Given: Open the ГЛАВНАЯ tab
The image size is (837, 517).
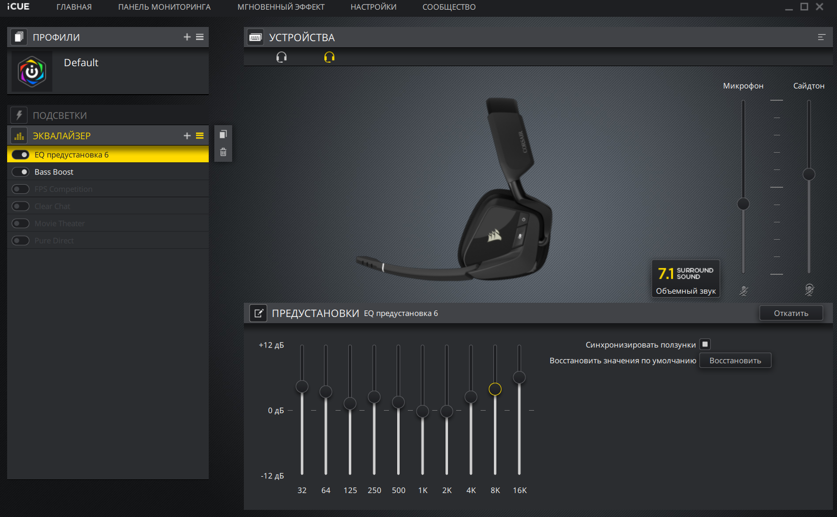Looking at the screenshot, I should (74, 7).
